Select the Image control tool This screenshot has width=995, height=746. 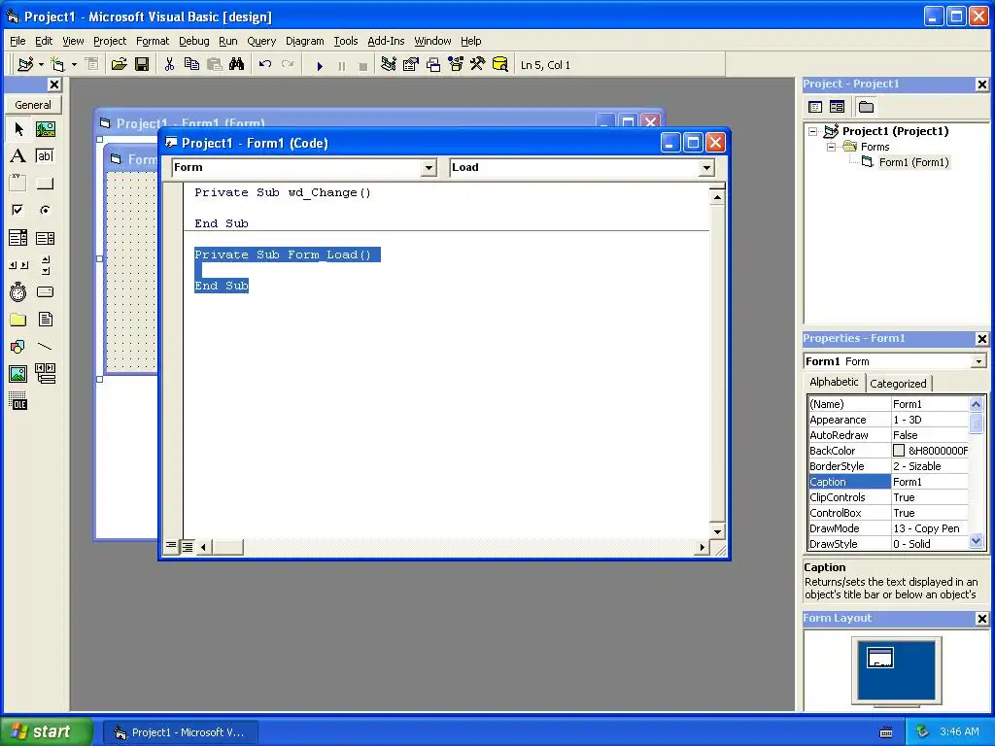pyautogui.click(x=18, y=374)
